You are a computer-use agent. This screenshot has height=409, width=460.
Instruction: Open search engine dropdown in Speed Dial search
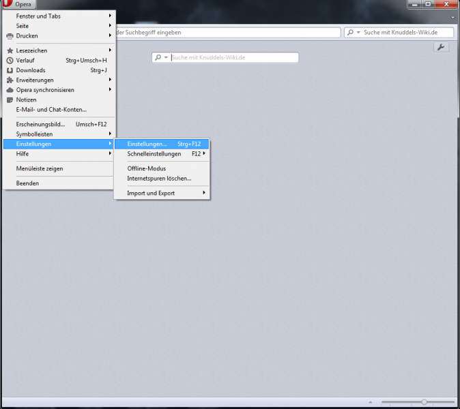coord(162,58)
